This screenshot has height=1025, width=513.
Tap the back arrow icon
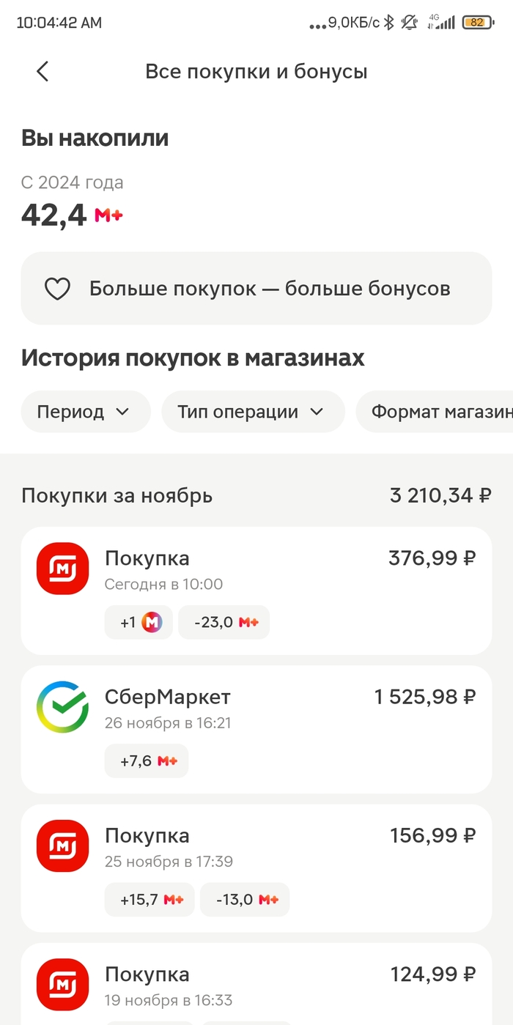pyautogui.click(x=43, y=71)
